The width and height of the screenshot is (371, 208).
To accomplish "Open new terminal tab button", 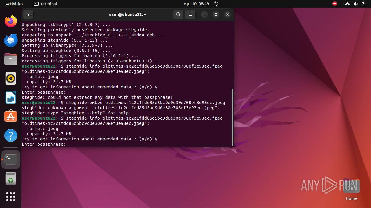I will click(x=28, y=14).
